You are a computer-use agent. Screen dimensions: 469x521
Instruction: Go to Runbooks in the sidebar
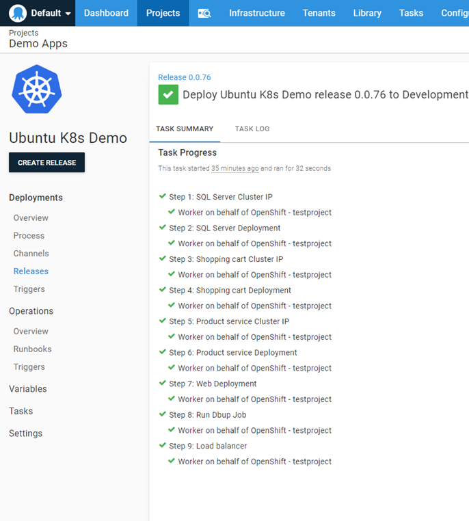click(x=32, y=349)
